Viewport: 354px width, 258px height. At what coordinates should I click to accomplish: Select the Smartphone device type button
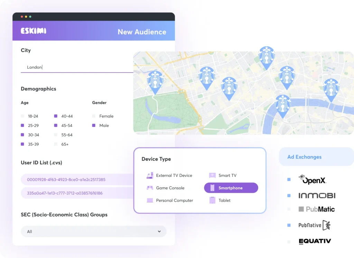(x=231, y=188)
